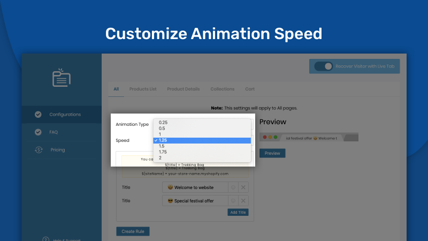Switch to the Products List tab
428x241 pixels.
tap(143, 89)
